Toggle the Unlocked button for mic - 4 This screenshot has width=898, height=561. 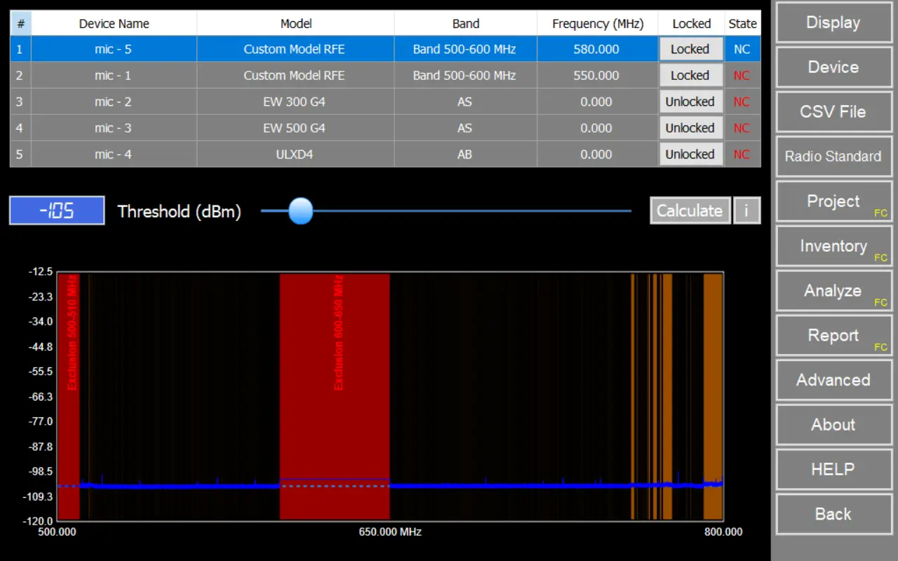(x=690, y=154)
